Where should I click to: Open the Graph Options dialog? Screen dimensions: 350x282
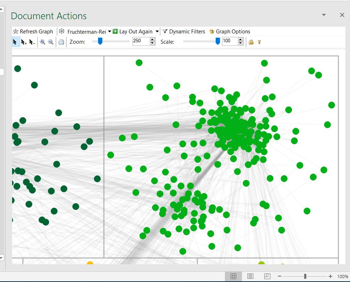click(x=230, y=31)
